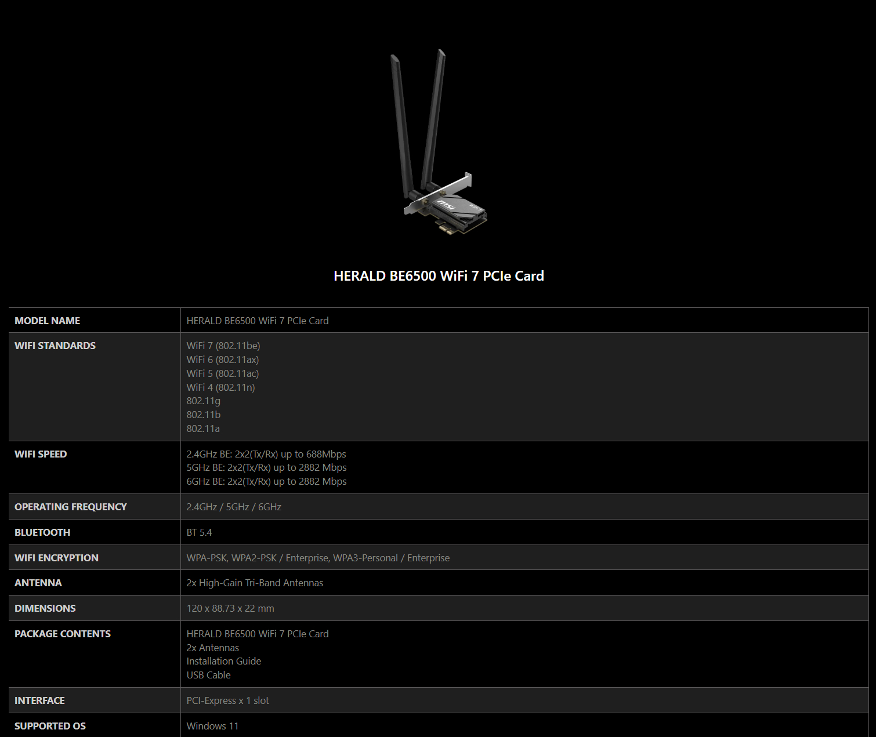Click the INTERFACE row label
Image resolution: width=876 pixels, height=737 pixels.
pyautogui.click(x=39, y=700)
